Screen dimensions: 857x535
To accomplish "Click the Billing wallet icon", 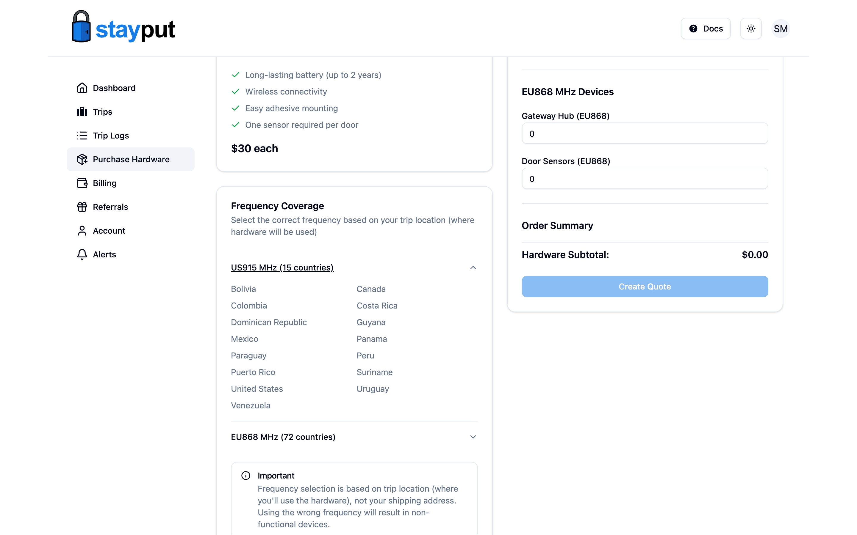I will pos(82,183).
